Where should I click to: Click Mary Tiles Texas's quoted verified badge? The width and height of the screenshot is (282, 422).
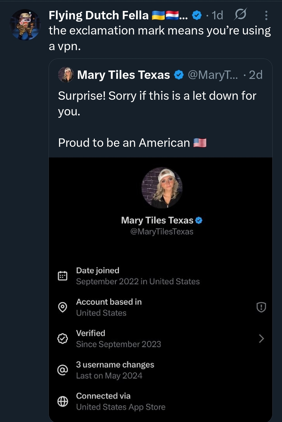click(x=179, y=75)
